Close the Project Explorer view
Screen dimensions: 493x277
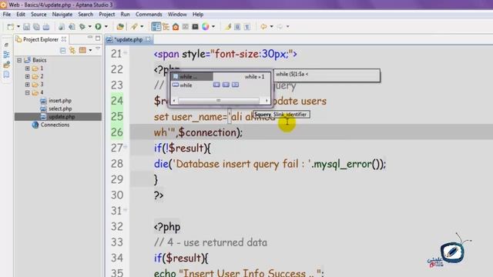coord(64,39)
